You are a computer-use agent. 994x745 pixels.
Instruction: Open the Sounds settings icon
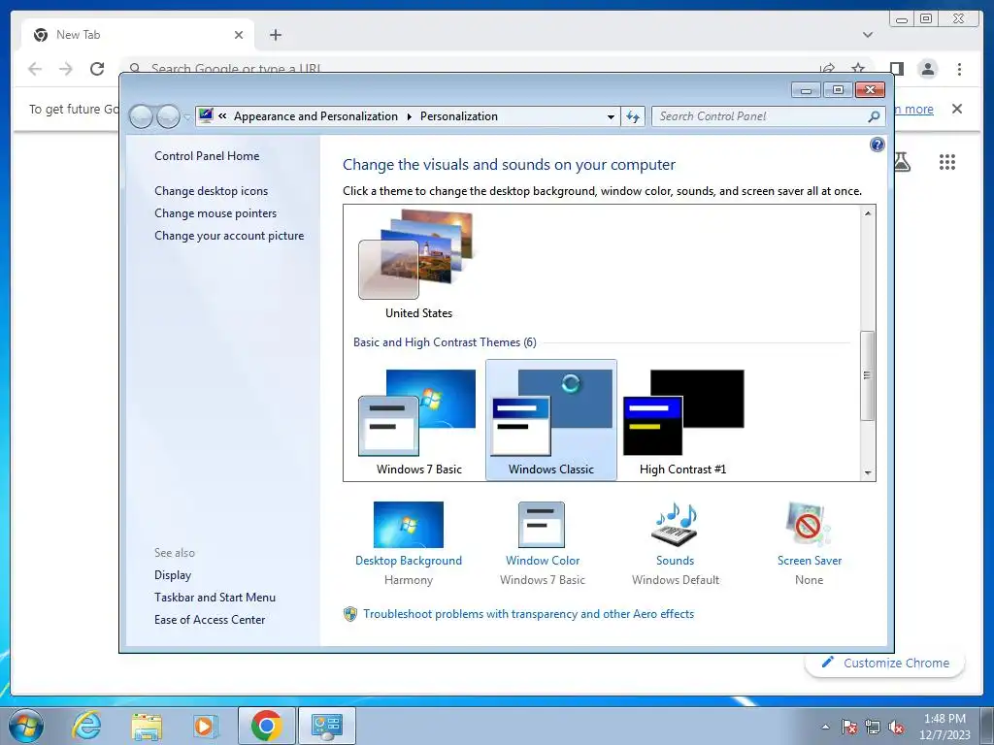coord(676,525)
